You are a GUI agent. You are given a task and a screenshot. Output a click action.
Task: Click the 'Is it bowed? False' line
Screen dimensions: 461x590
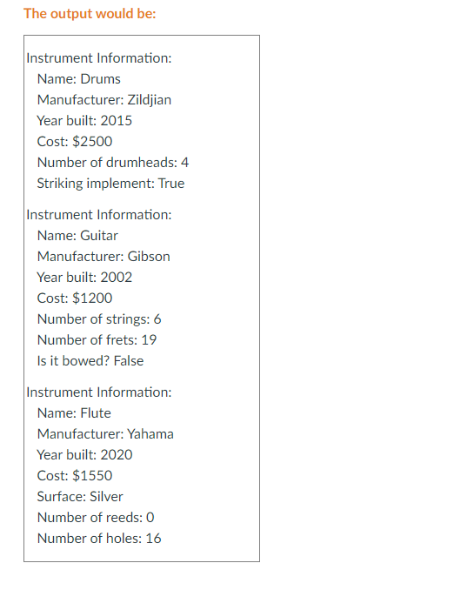[90, 361]
